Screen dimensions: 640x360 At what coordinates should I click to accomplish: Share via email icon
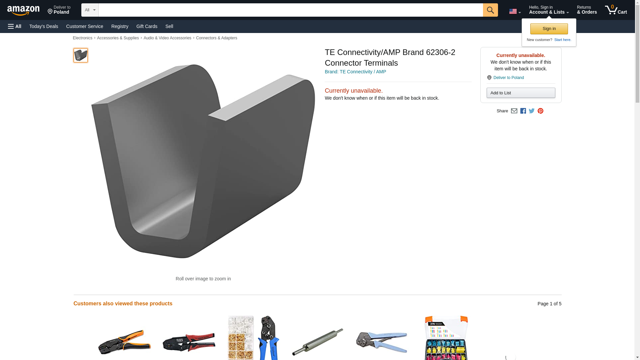[514, 111]
